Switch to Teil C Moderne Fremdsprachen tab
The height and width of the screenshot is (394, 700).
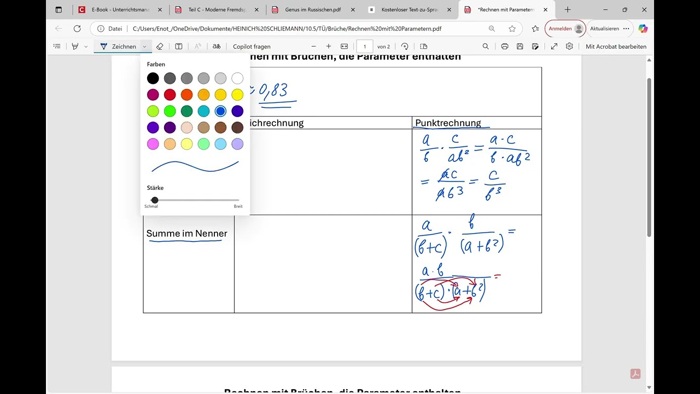click(217, 10)
